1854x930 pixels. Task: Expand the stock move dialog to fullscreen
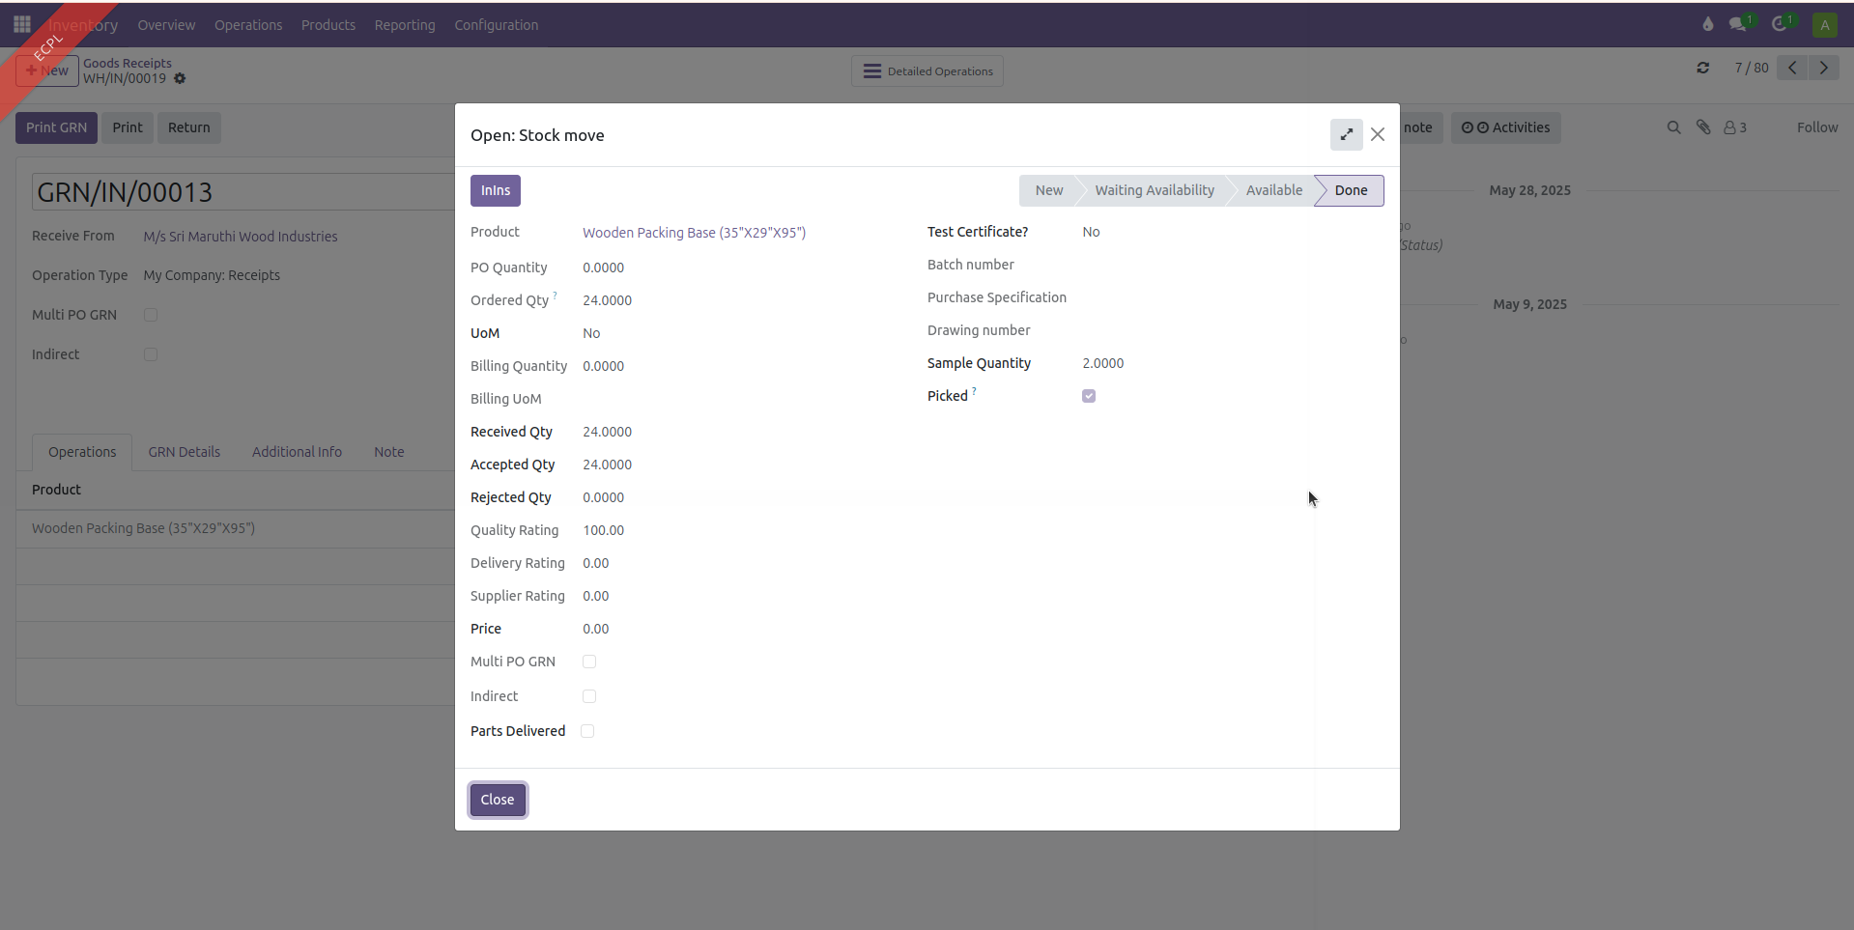click(1346, 135)
